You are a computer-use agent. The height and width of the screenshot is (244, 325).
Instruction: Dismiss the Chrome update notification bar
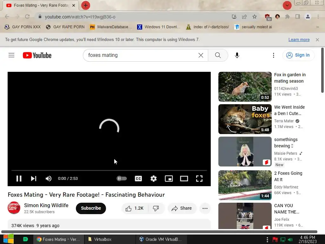click(x=317, y=39)
